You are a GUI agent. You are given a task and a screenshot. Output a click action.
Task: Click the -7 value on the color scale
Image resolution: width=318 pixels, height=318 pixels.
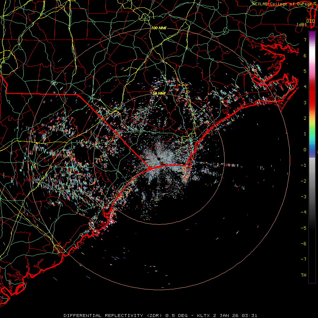click(x=304, y=259)
